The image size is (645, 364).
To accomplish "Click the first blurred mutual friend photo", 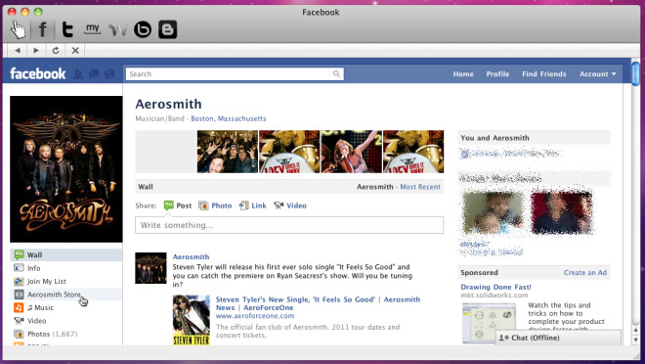I will [x=494, y=212].
